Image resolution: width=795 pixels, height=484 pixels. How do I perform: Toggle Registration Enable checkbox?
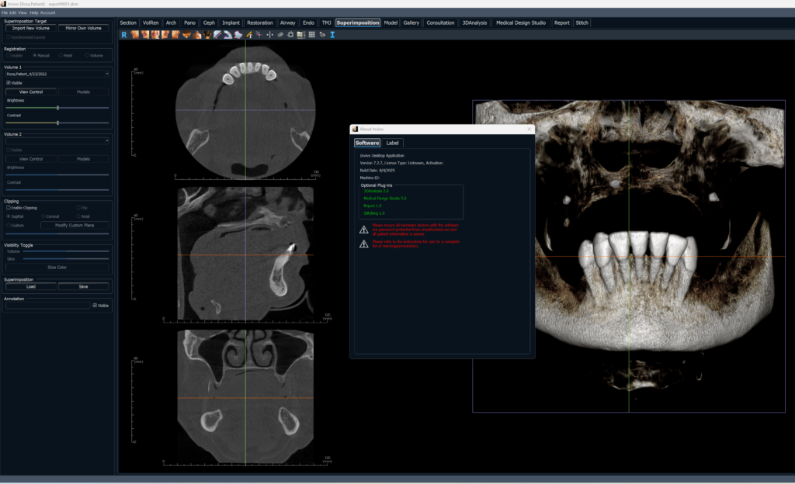(x=9, y=55)
